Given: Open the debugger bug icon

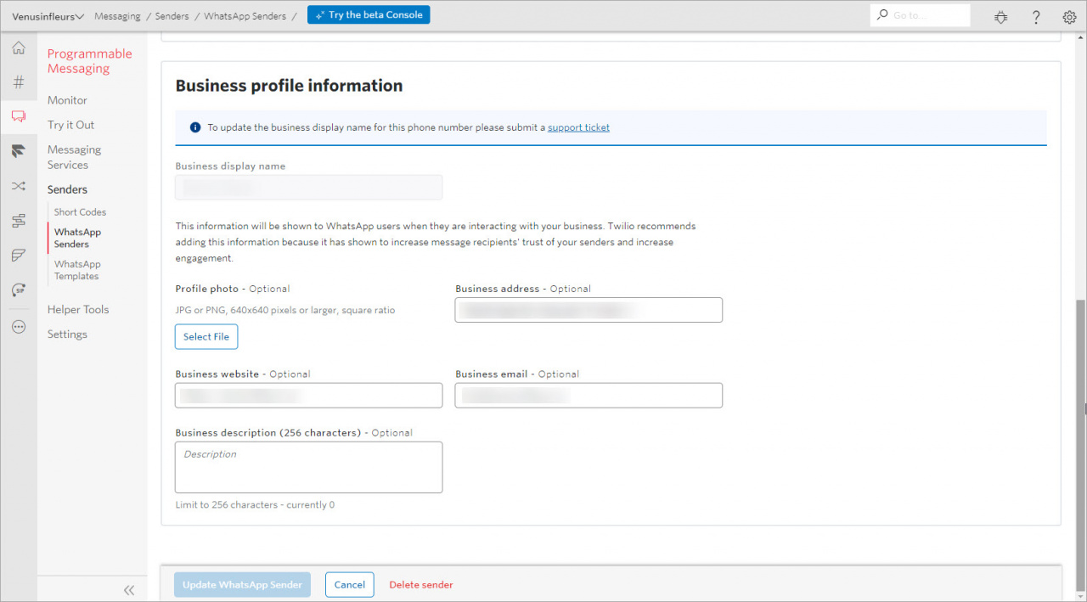Looking at the screenshot, I should (1001, 16).
